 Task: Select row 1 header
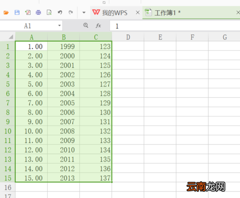click(x=8, y=46)
